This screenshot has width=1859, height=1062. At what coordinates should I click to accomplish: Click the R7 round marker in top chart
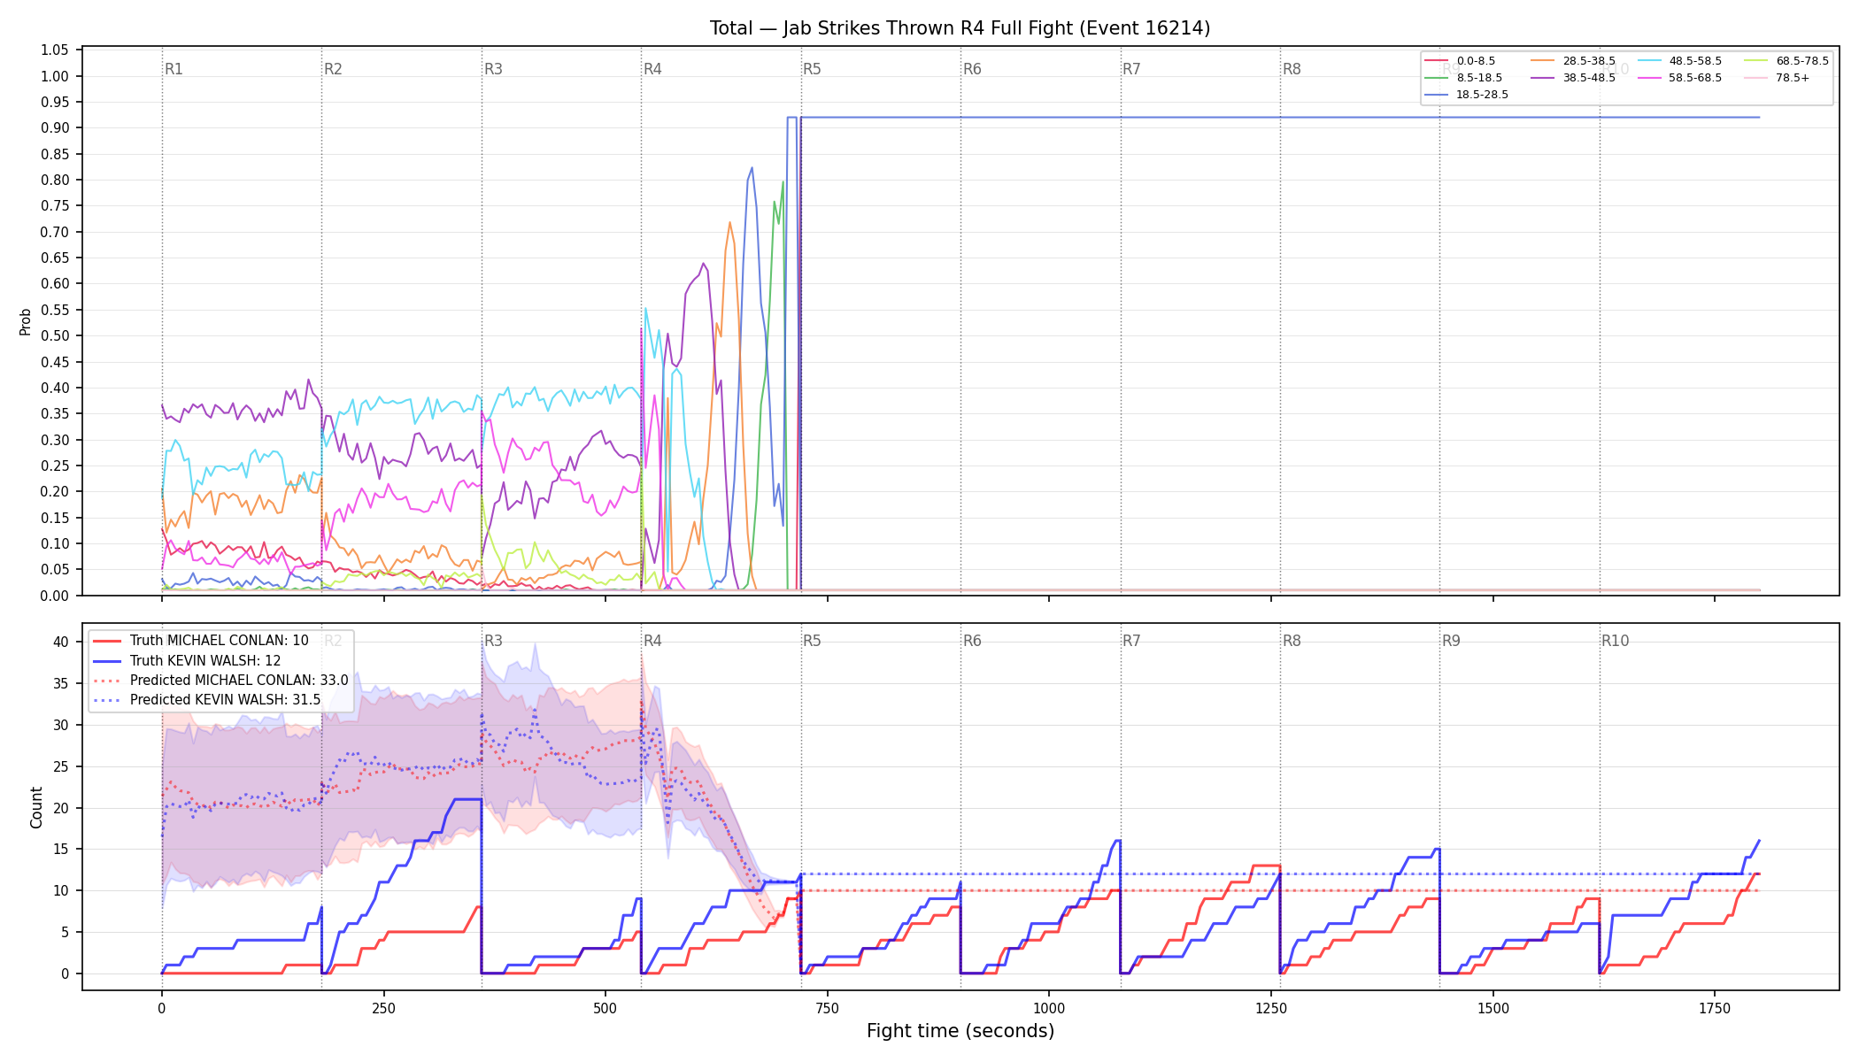(x=1131, y=69)
